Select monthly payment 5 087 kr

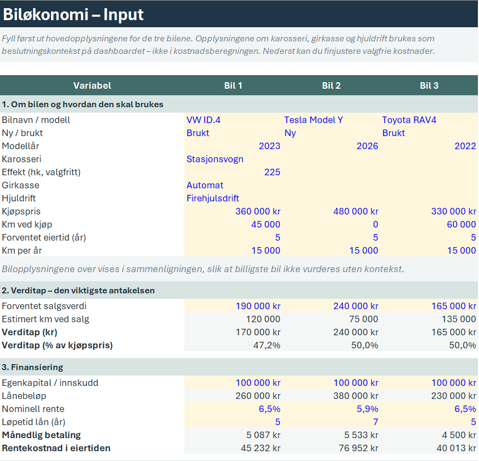click(x=263, y=435)
